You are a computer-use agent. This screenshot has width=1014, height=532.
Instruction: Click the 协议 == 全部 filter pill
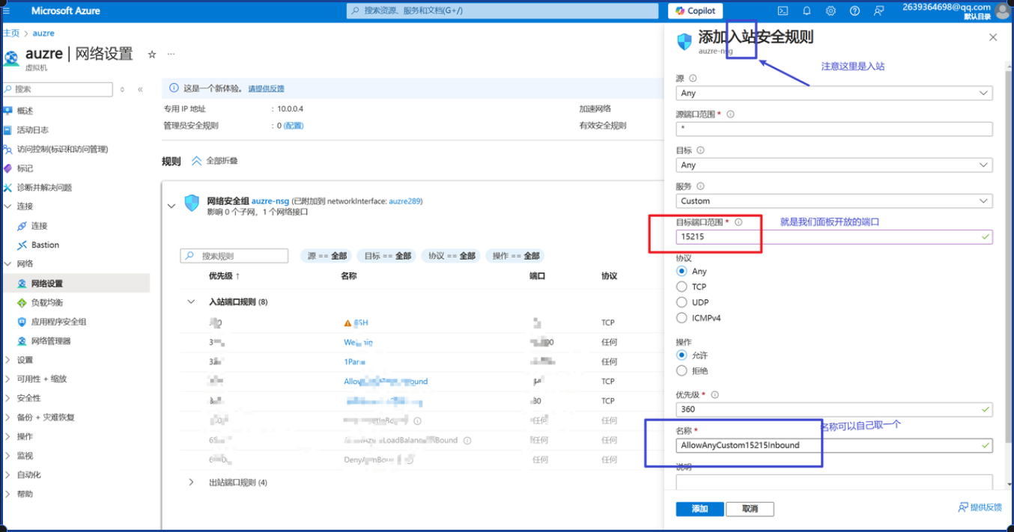(452, 256)
